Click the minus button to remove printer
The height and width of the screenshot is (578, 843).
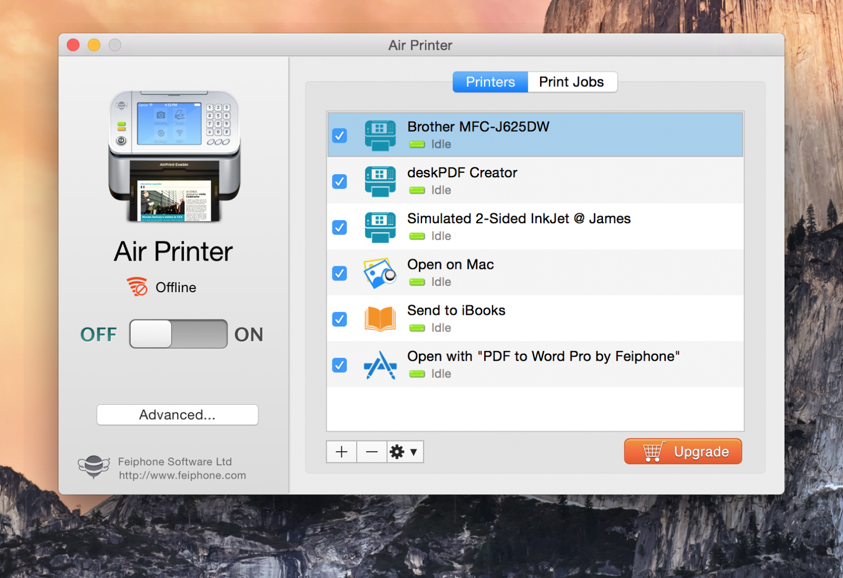click(x=371, y=452)
